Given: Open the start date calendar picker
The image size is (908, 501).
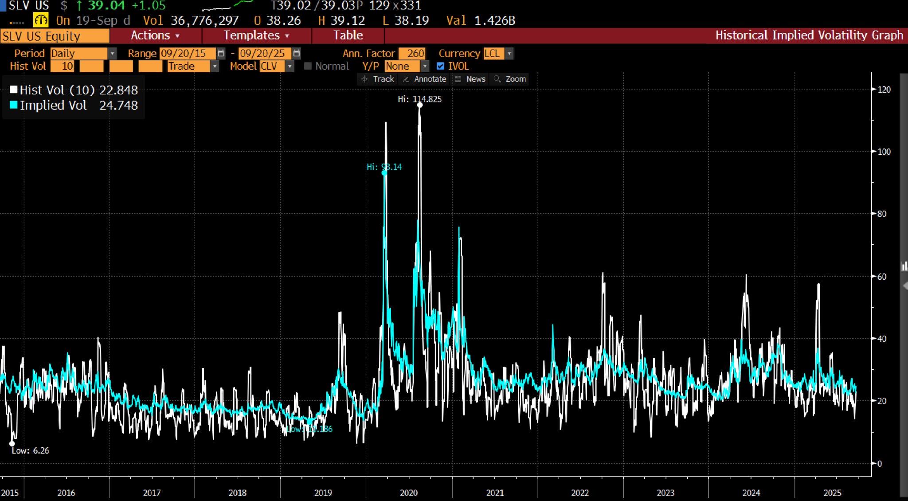Looking at the screenshot, I should click(221, 54).
